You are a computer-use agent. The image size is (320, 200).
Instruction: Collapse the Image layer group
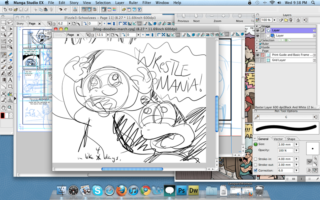point(257,26)
